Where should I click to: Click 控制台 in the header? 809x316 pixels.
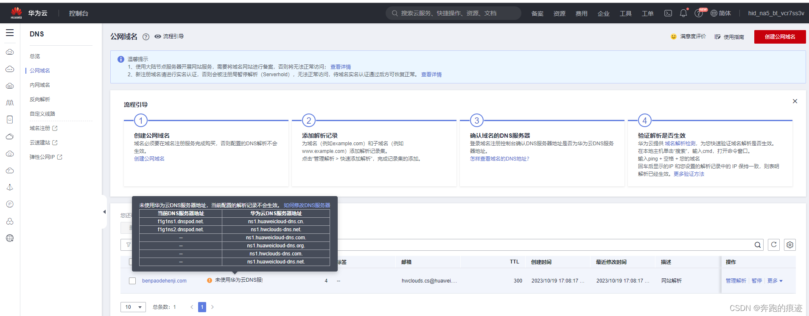pyautogui.click(x=78, y=14)
